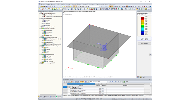Select min mx,horní radio in navigator
The height and width of the screenshot is (100, 190).
click(x=43, y=30)
